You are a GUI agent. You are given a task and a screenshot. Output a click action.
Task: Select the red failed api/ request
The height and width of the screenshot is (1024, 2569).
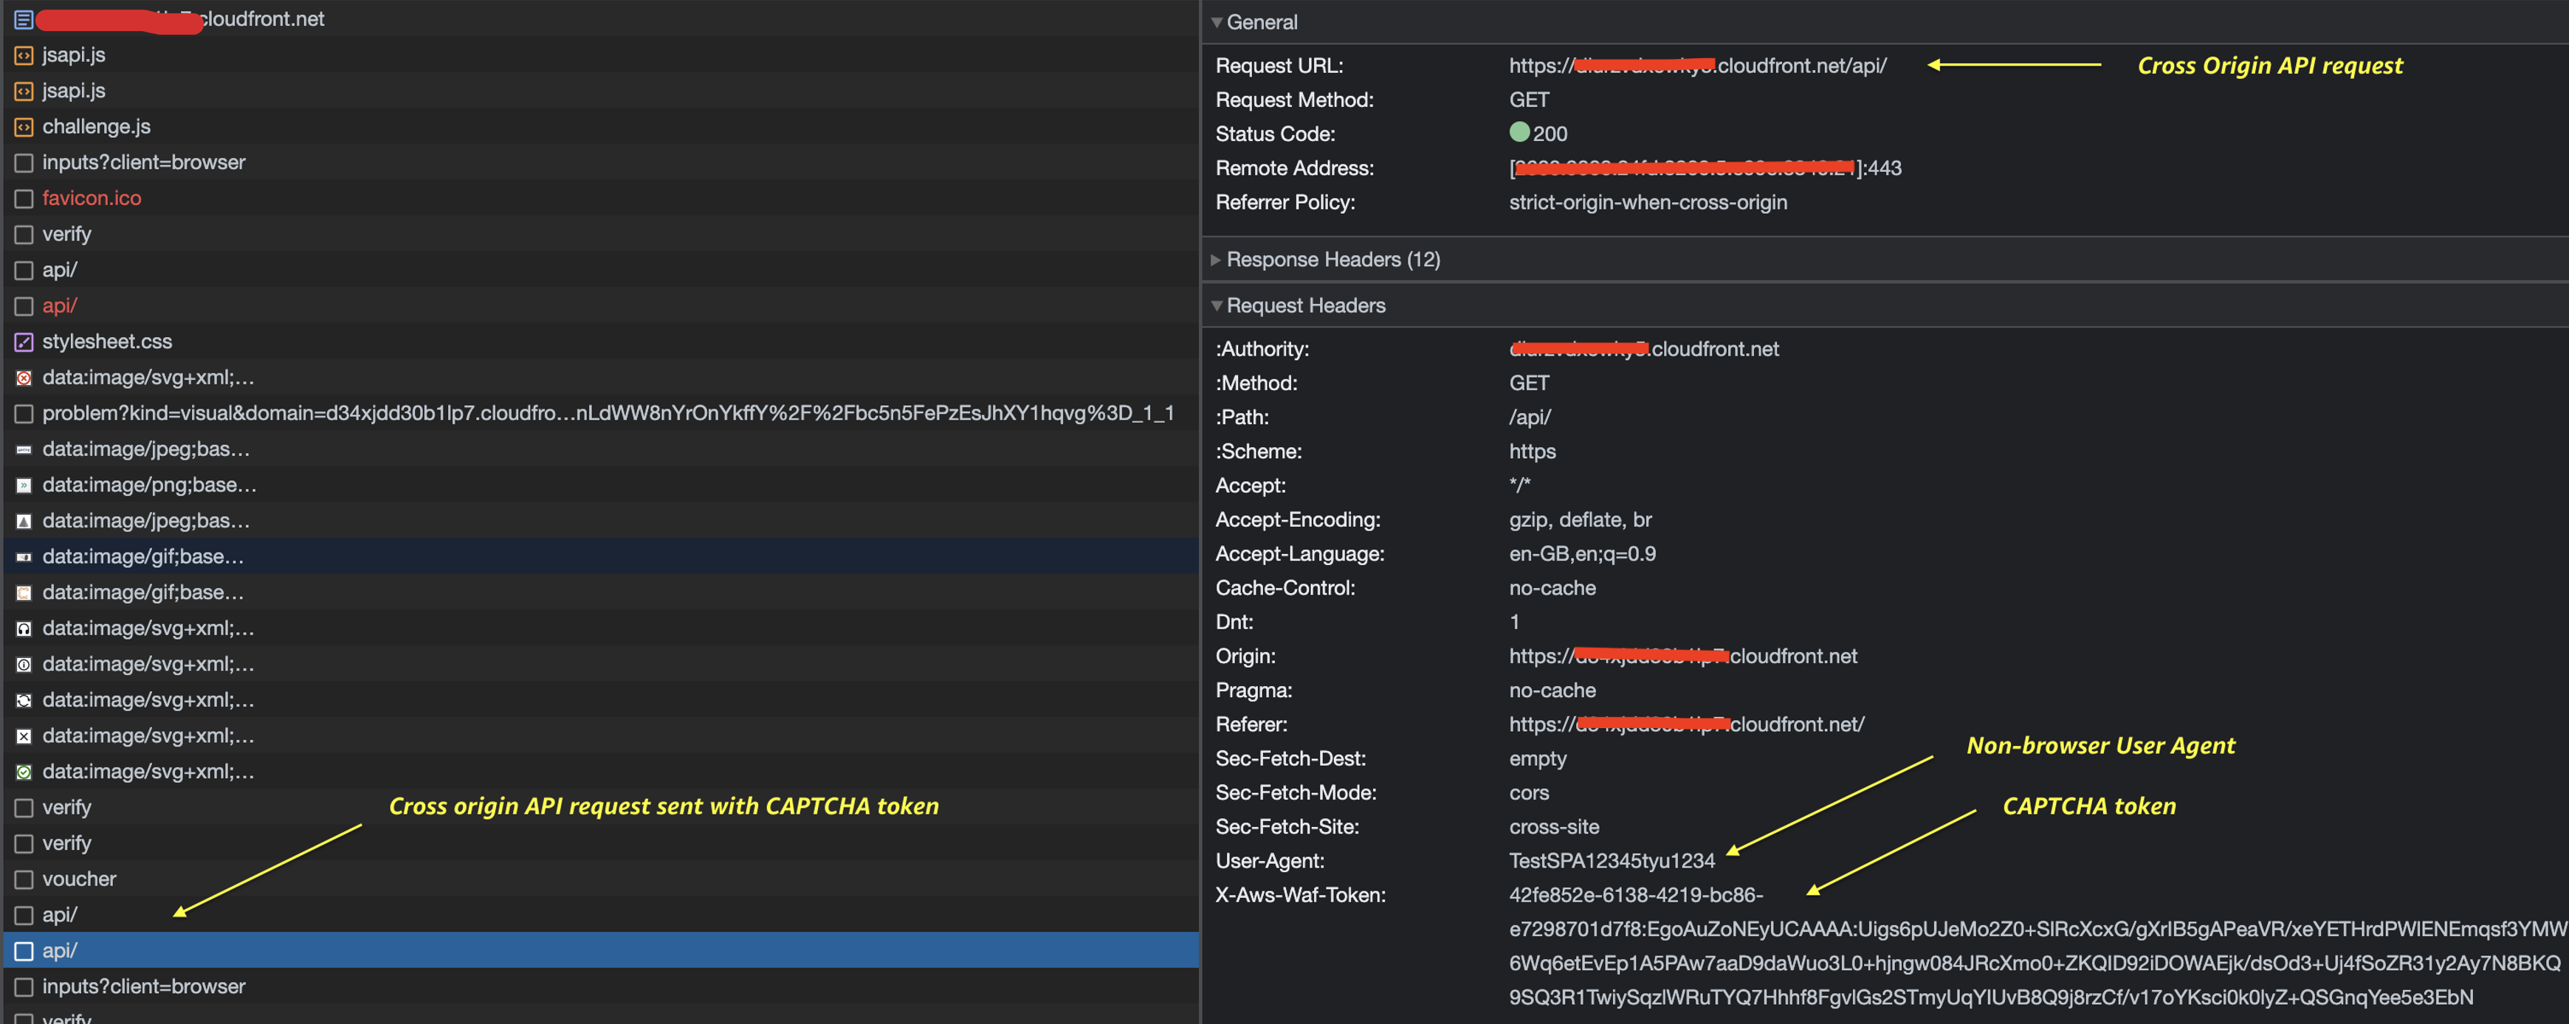coord(59,306)
